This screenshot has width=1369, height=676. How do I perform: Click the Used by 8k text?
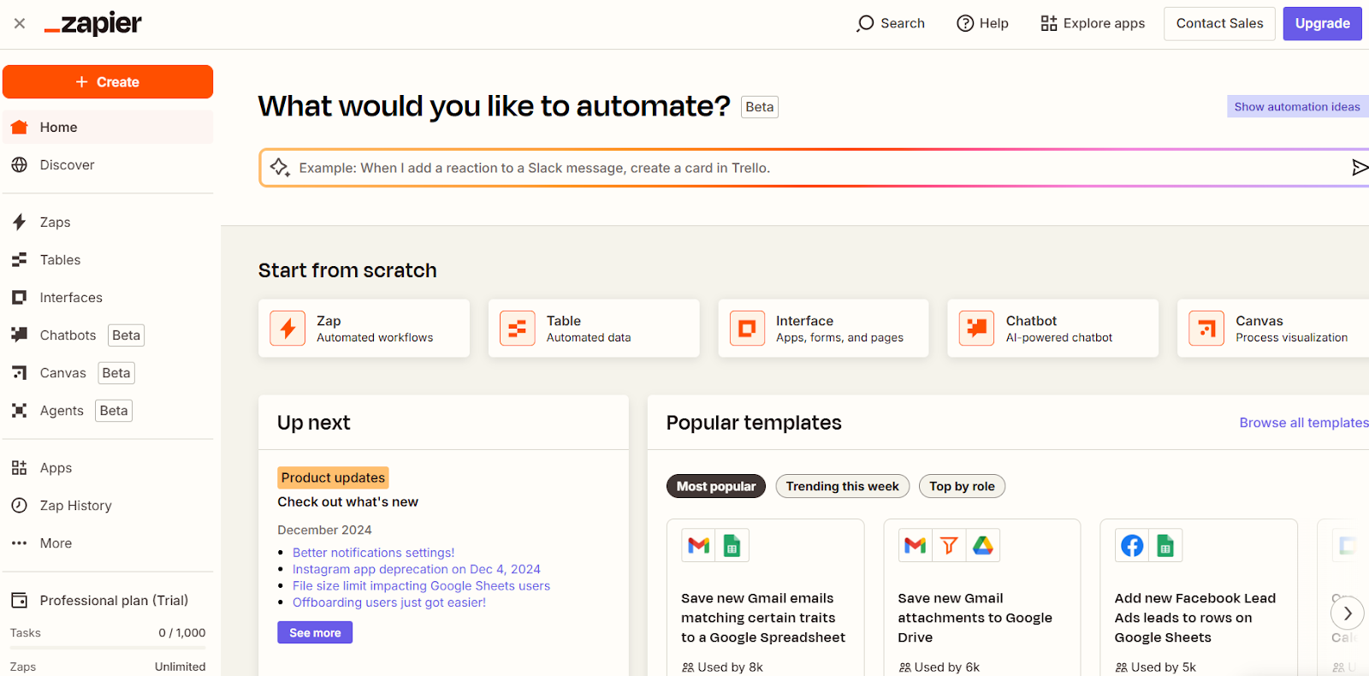point(730,667)
